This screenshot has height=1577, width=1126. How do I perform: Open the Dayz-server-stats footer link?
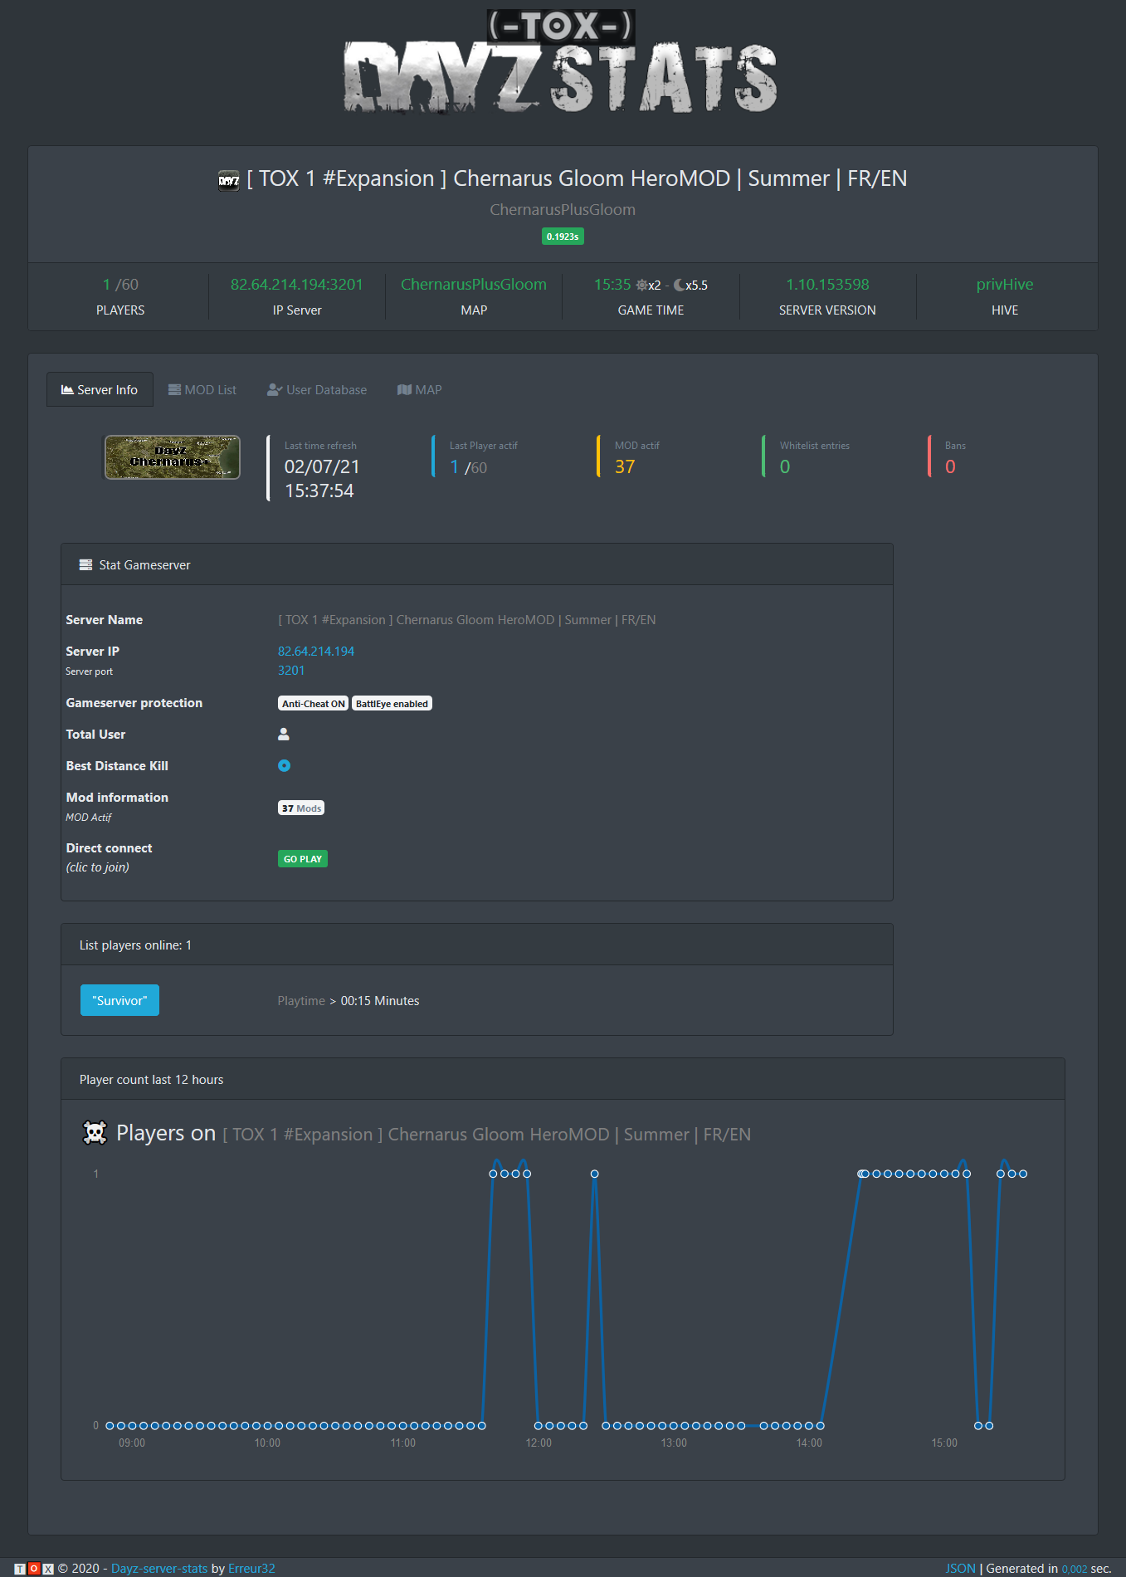pos(159,1568)
